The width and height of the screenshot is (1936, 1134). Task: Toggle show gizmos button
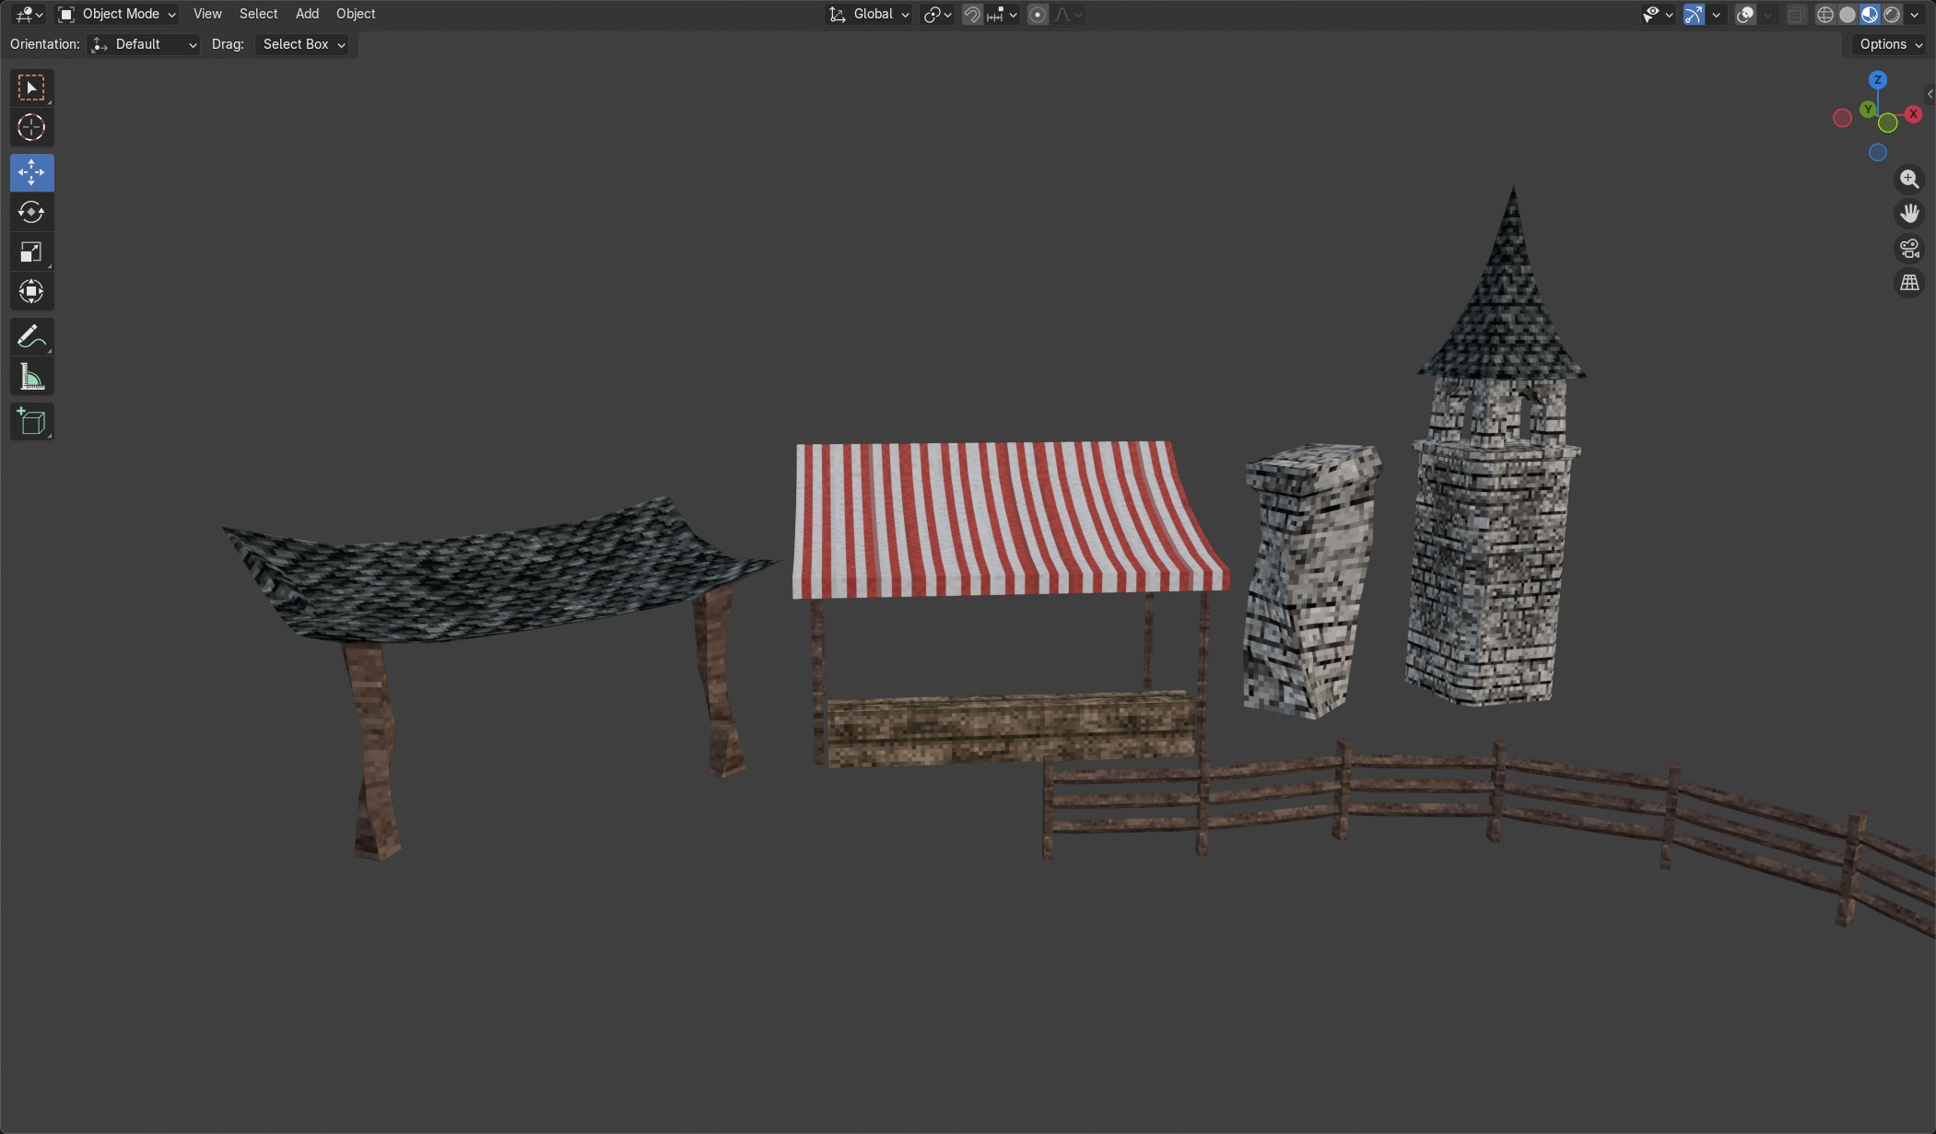coord(1694,14)
